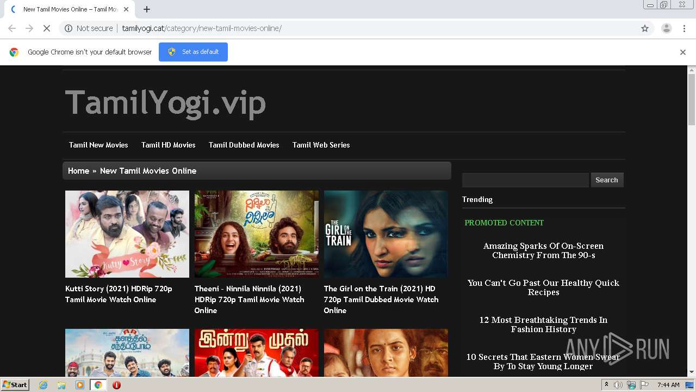Open the Tamil Web Series menu
The height and width of the screenshot is (392, 696).
pos(321,145)
